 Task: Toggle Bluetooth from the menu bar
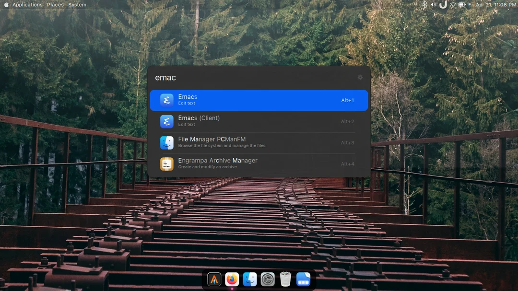[x=424, y=5]
